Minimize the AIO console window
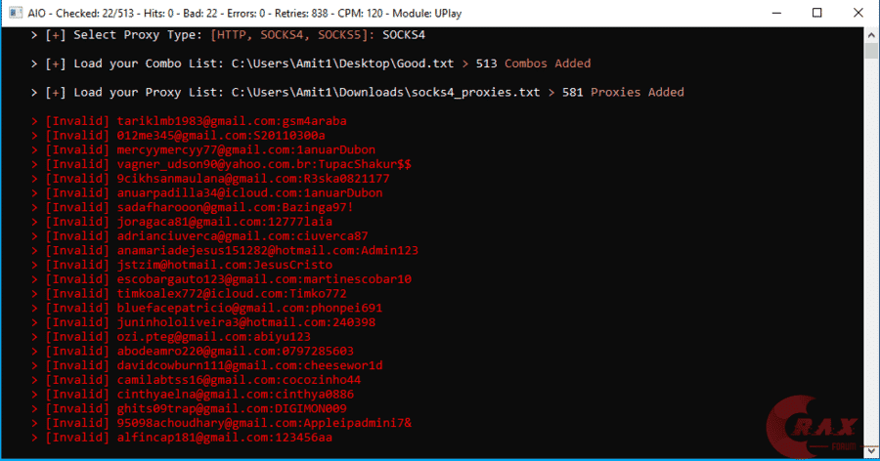Screen dimensions: 880x461 [x=776, y=13]
